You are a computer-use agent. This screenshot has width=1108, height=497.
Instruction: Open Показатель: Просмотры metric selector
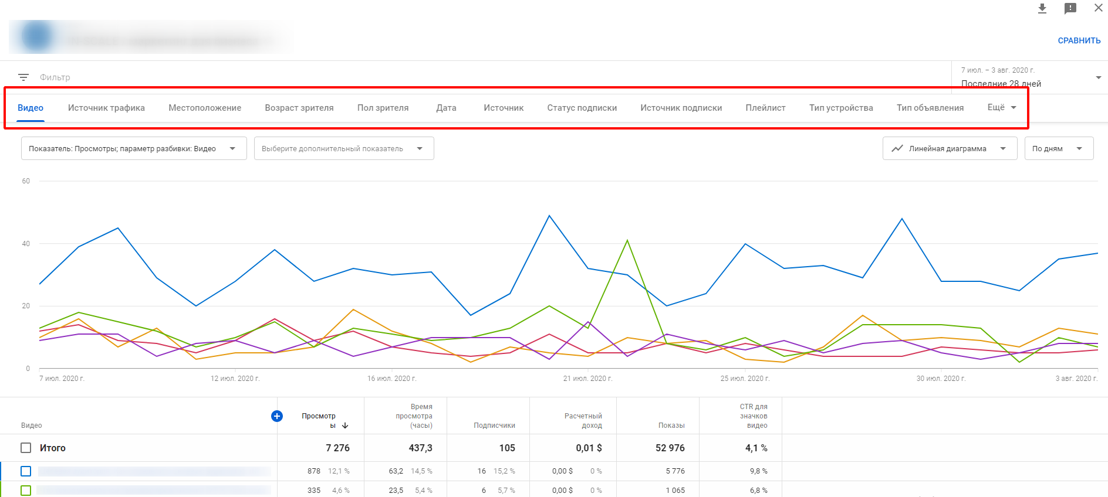134,148
